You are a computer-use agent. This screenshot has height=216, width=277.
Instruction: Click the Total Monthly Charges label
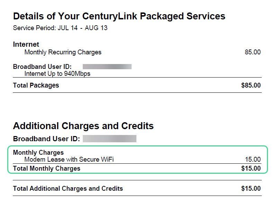46,169
